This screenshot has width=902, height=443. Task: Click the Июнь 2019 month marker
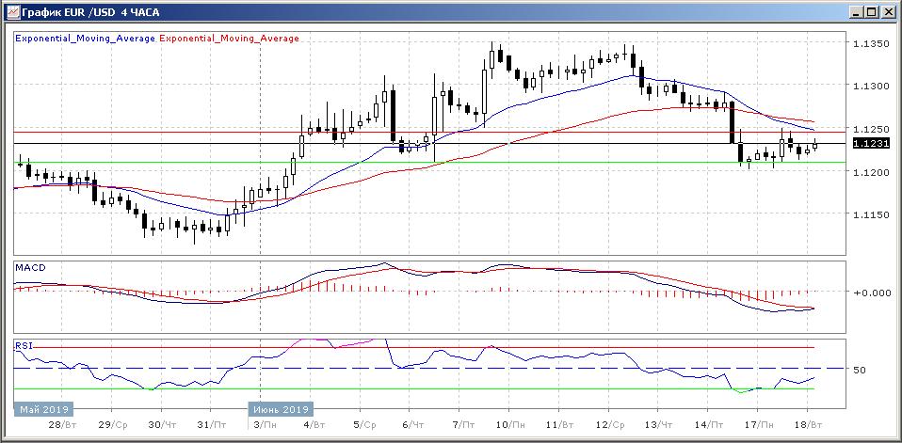[x=281, y=410]
